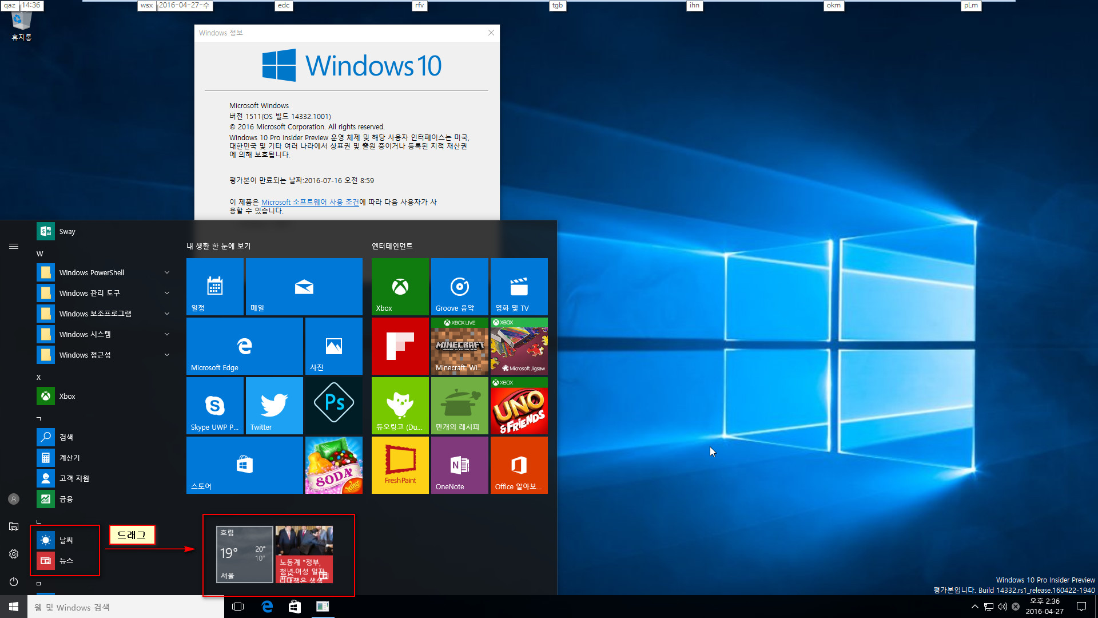Open the Action Center notification icon

(x=1081, y=607)
